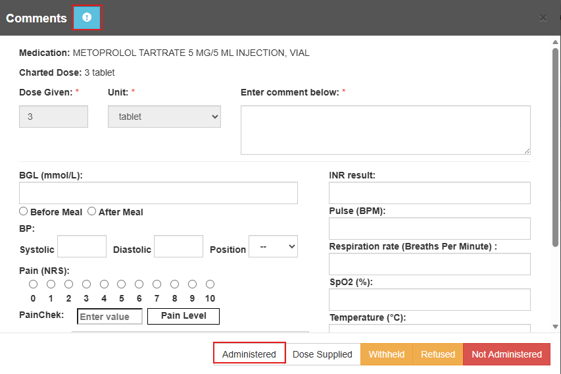
Task: Click the Pulse (BPM) field
Action: tap(429, 228)
